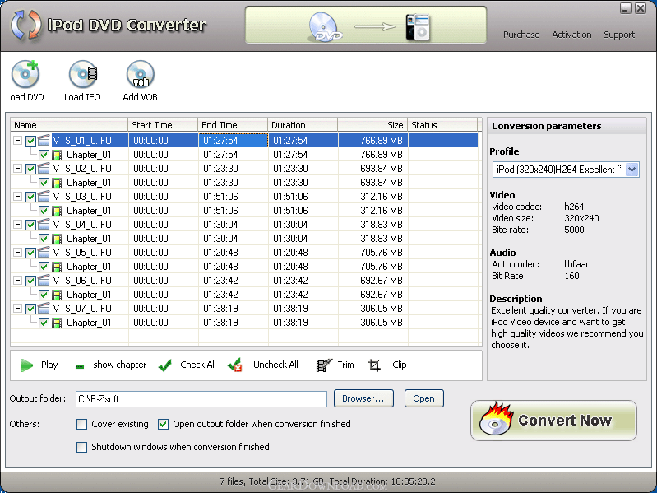Click the Status column header
657x493 pixels.
442,125
